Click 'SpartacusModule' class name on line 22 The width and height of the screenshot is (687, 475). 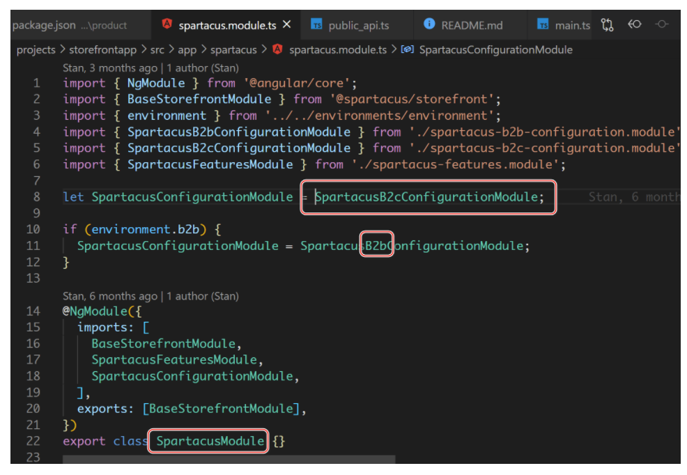point(210,442)
